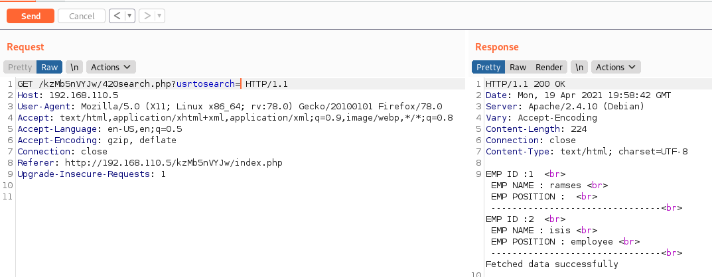Click the Referer header line
Image resolution: width=712 pixels, height=277 pixels.
(x=145, y=163)
